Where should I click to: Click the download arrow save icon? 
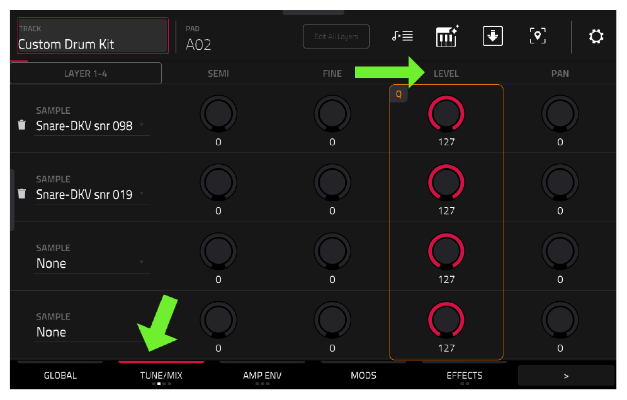click(x=493, y=36)
